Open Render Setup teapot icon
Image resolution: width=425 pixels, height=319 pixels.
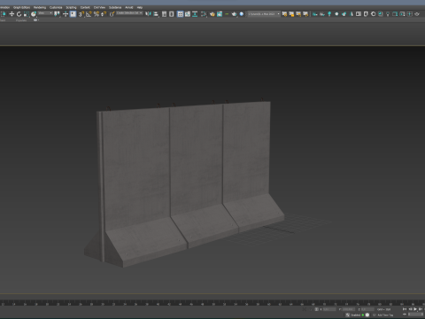point(212,14)
